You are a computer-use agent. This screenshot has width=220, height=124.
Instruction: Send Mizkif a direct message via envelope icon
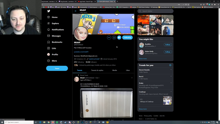114,38
